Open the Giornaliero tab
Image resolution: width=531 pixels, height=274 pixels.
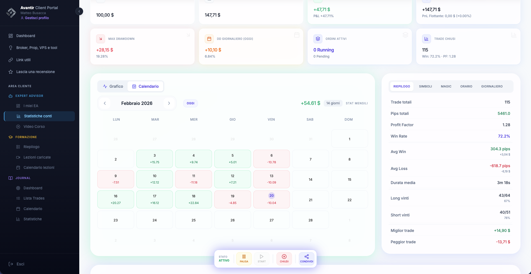(x=492, y=86)
